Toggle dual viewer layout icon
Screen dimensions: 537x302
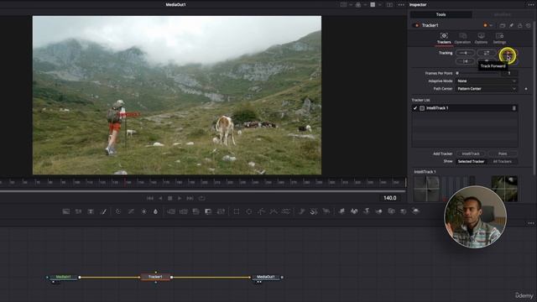(x=389, y=5)
